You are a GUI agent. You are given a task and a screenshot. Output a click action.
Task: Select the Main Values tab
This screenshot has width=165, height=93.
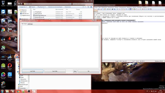tap(24, 24)
